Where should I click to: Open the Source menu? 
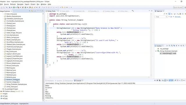pyautogui.click(x=6, y=4)
